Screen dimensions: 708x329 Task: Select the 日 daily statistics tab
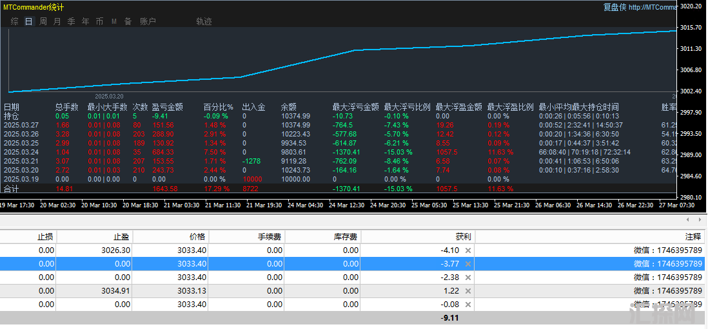(x=28, y=21)
